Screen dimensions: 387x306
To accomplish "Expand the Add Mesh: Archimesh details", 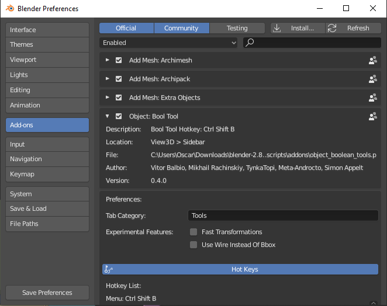I will coord(108,60).
